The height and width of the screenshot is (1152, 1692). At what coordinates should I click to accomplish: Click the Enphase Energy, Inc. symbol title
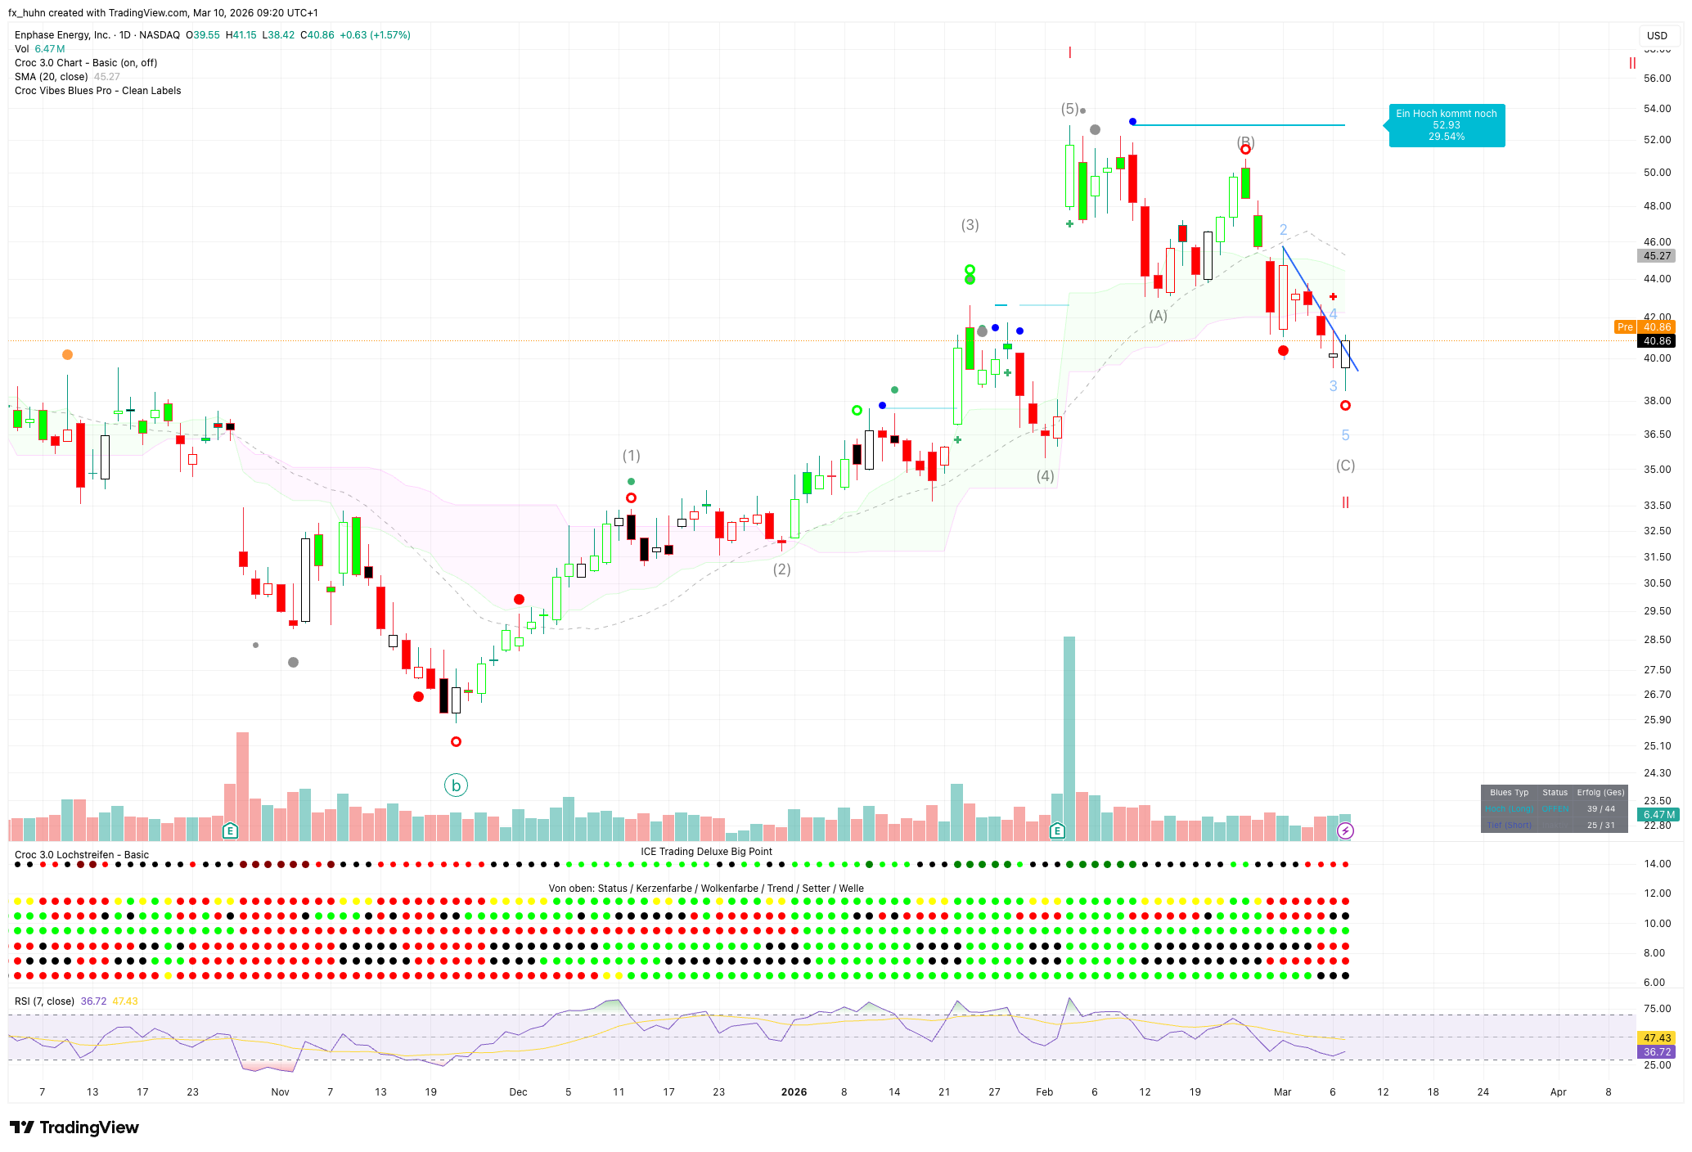(62, 35)
